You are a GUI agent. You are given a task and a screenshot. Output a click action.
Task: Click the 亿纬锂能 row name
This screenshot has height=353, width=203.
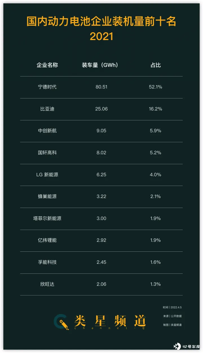pyautogui.click(x=47, y=240)
